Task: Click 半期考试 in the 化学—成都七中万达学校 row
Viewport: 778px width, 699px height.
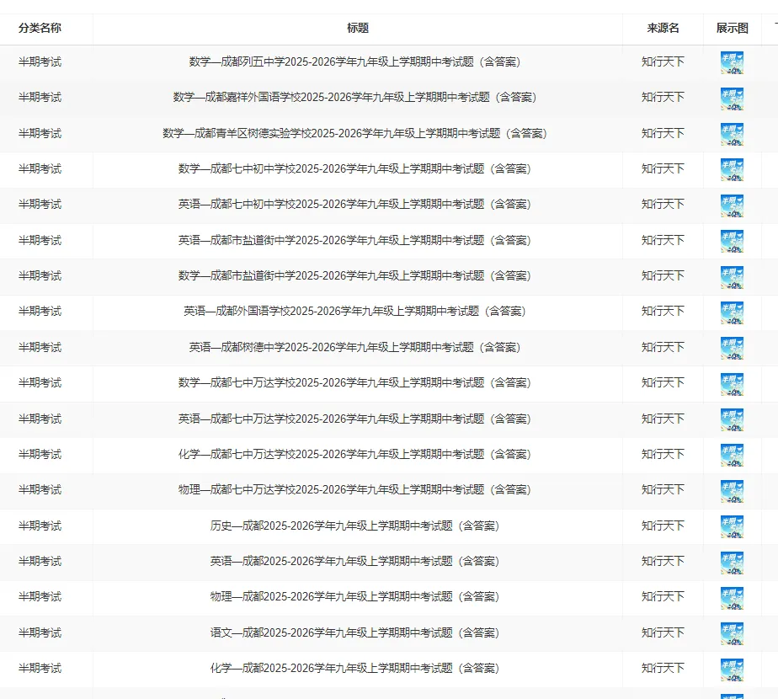Action: 40,454
